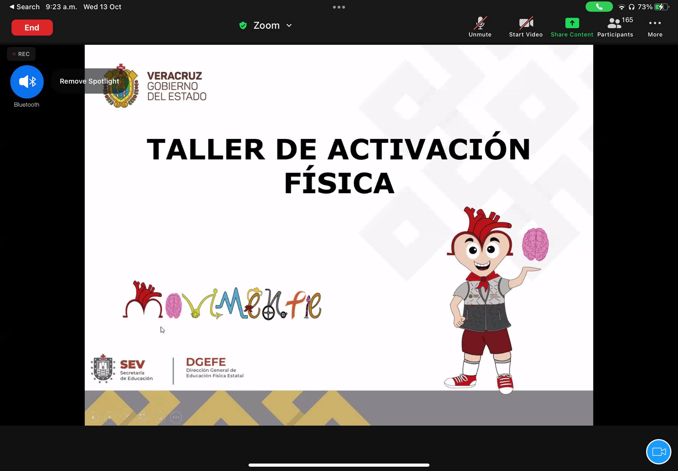Tap the home indicator bar at screen bottom
This screenshot has width=678, height=471.
click(x=339, y=465)
